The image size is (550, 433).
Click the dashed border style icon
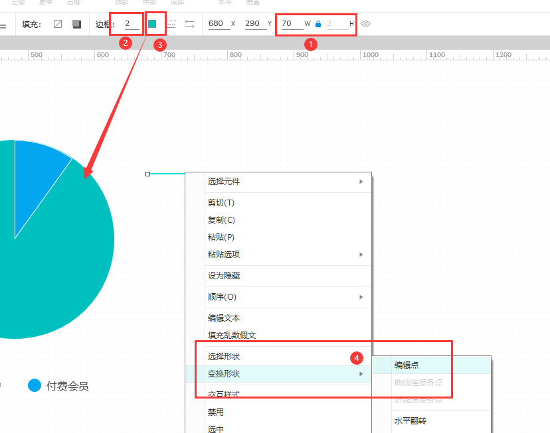(171, 23)
